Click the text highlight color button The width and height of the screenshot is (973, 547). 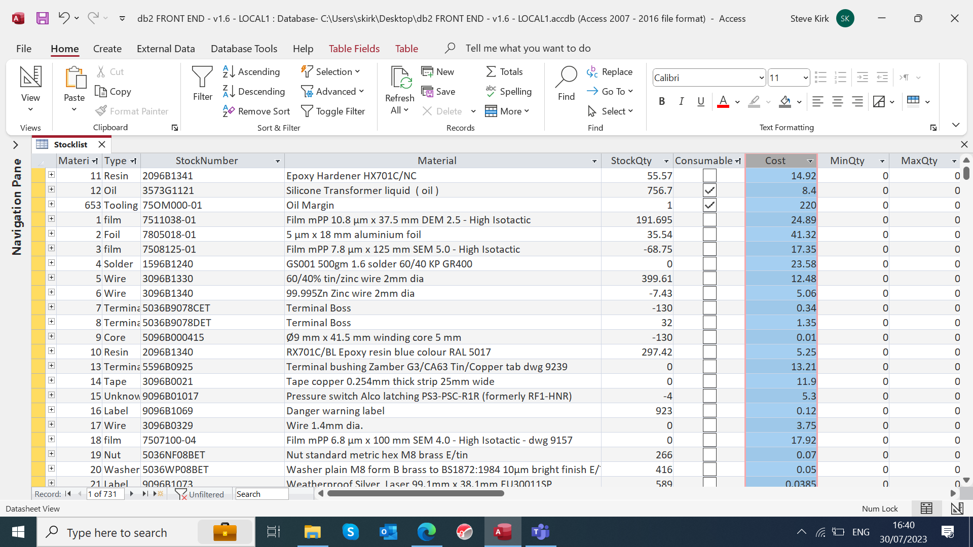click(754, 101)
